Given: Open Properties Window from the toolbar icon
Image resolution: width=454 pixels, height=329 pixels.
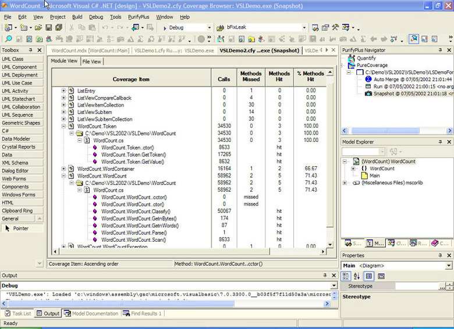Looking at the screenshot, I should pos(325,28).
